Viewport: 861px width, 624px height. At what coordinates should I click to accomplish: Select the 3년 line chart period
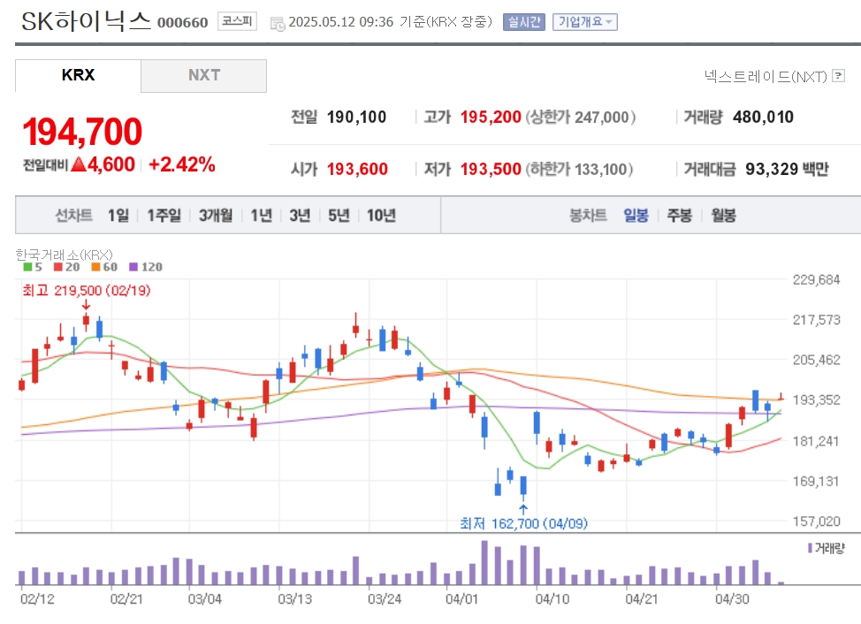click(x=300, y=215)
